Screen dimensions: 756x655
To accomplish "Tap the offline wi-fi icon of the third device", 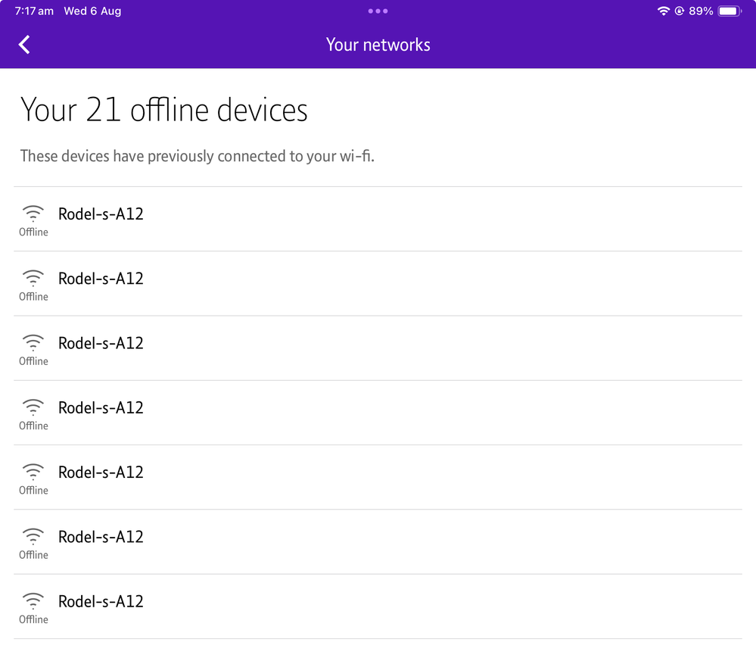I will click(33, 342).
